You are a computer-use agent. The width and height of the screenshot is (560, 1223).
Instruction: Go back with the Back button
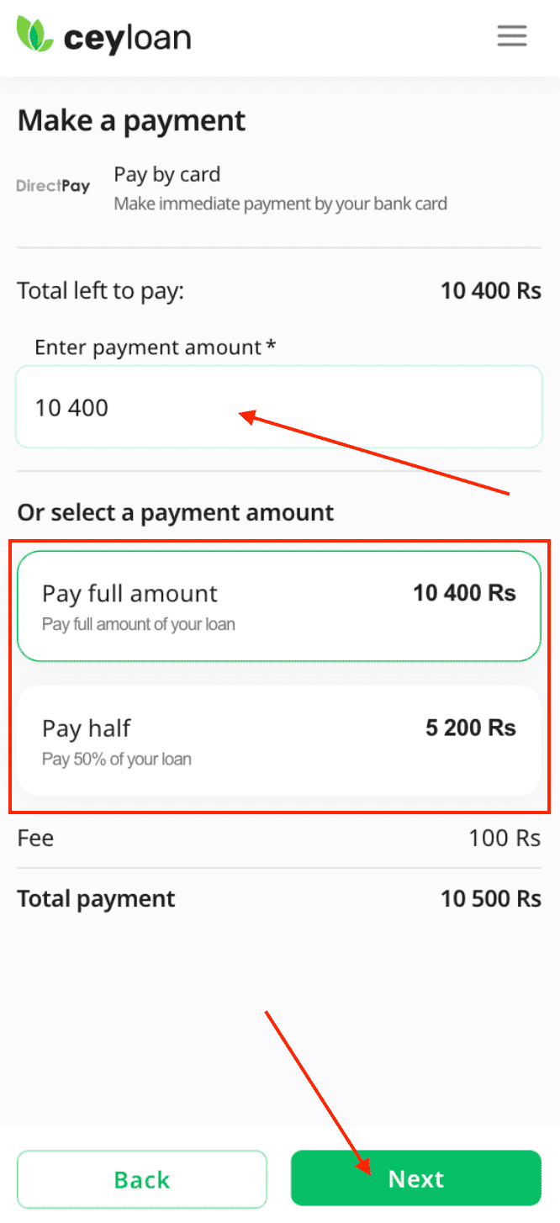[141, 1179]
